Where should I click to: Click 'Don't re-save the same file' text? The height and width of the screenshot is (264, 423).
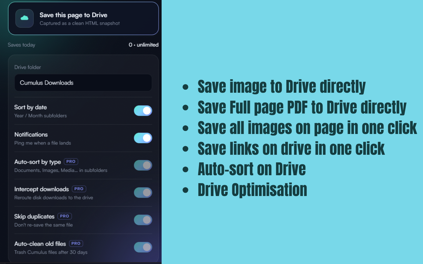coord(44,225)
